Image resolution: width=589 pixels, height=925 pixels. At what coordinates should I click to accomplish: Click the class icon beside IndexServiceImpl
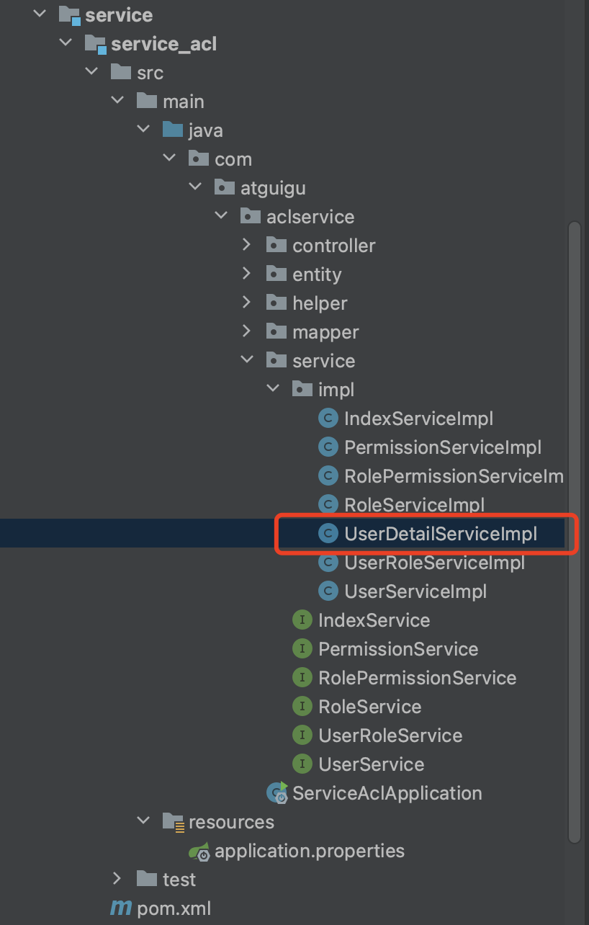pyautogui.click(x=328, y=419)
